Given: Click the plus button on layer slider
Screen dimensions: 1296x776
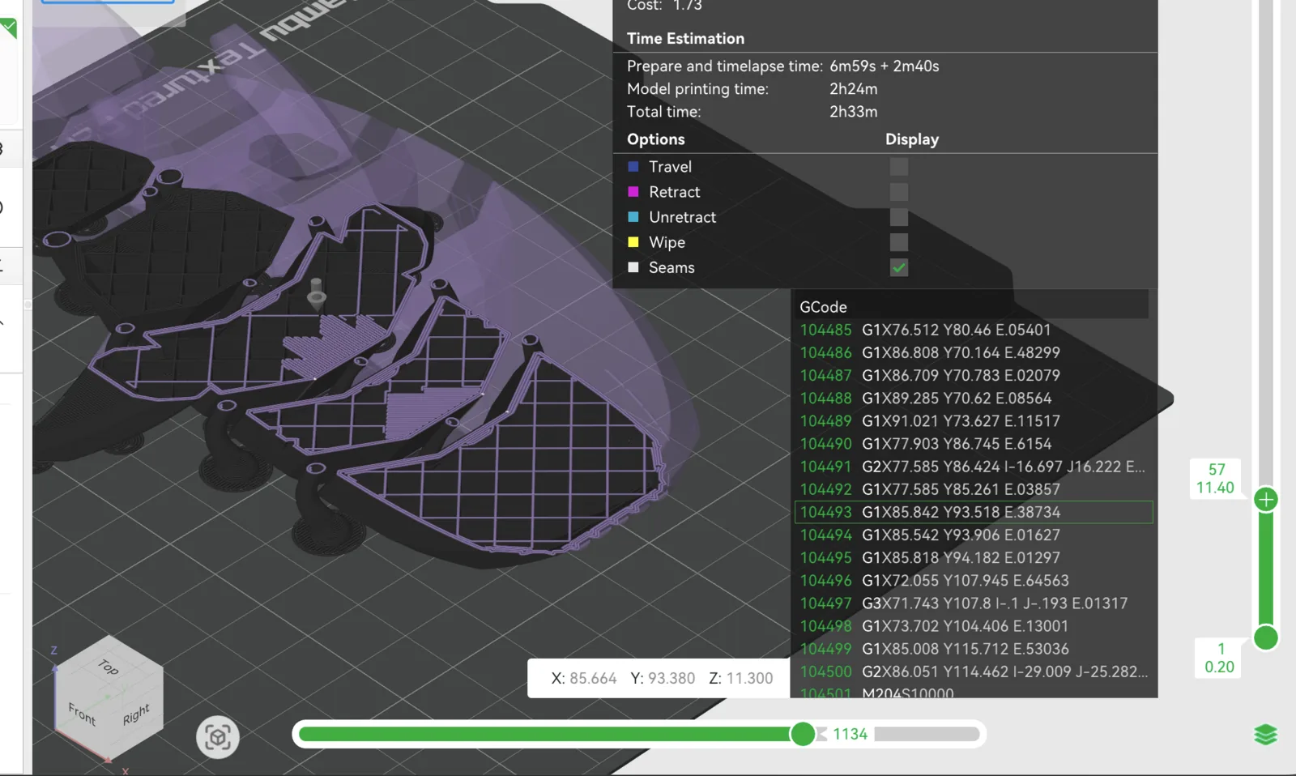Looking at the screenshot, I should pyautogui.click(x=1265, y=499).
